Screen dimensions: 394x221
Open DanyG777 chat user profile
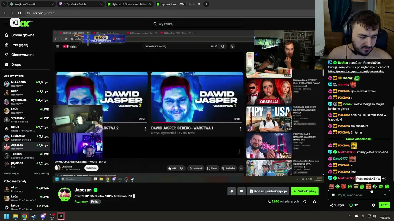(340, 159)
